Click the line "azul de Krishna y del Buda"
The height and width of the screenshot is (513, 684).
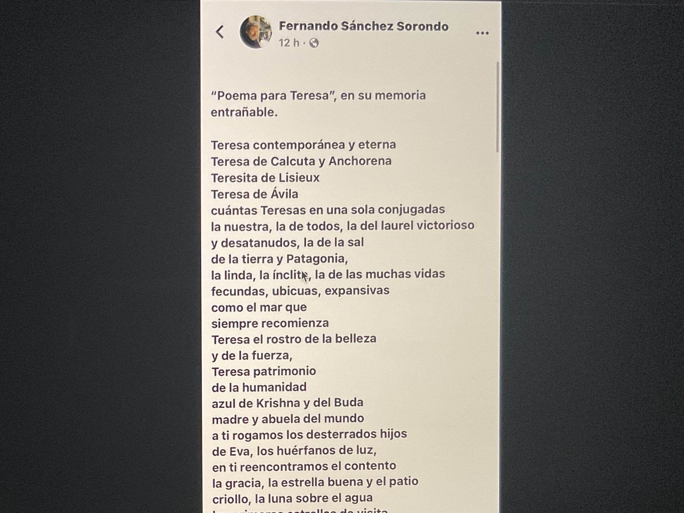(x=287, y=403)
